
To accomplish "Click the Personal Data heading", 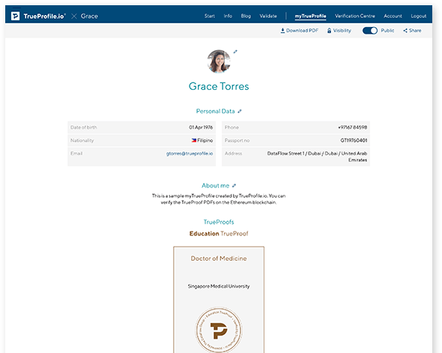I will pos(215,112).
